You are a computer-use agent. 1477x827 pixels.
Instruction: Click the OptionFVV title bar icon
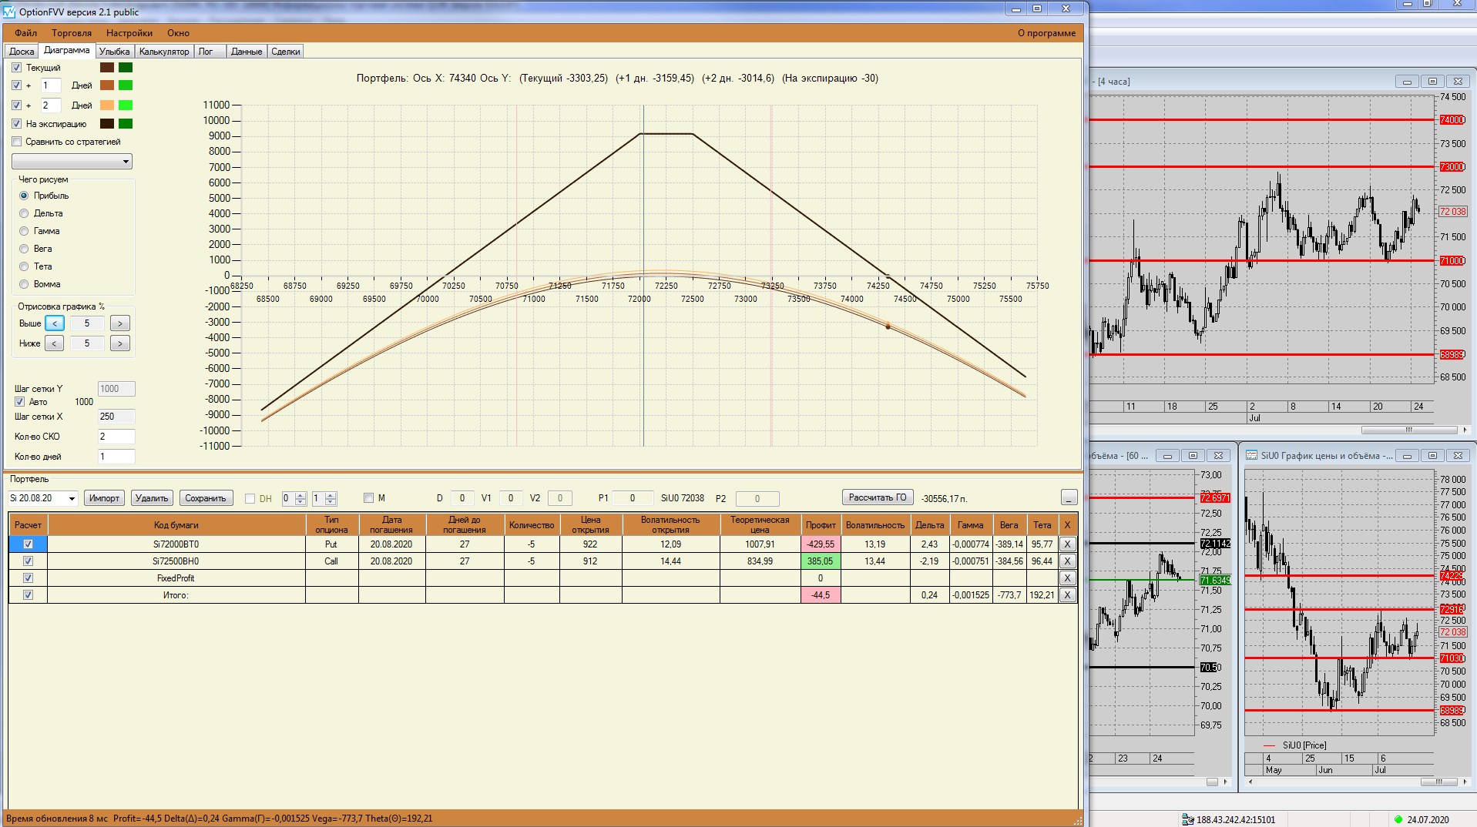[9, 12]
